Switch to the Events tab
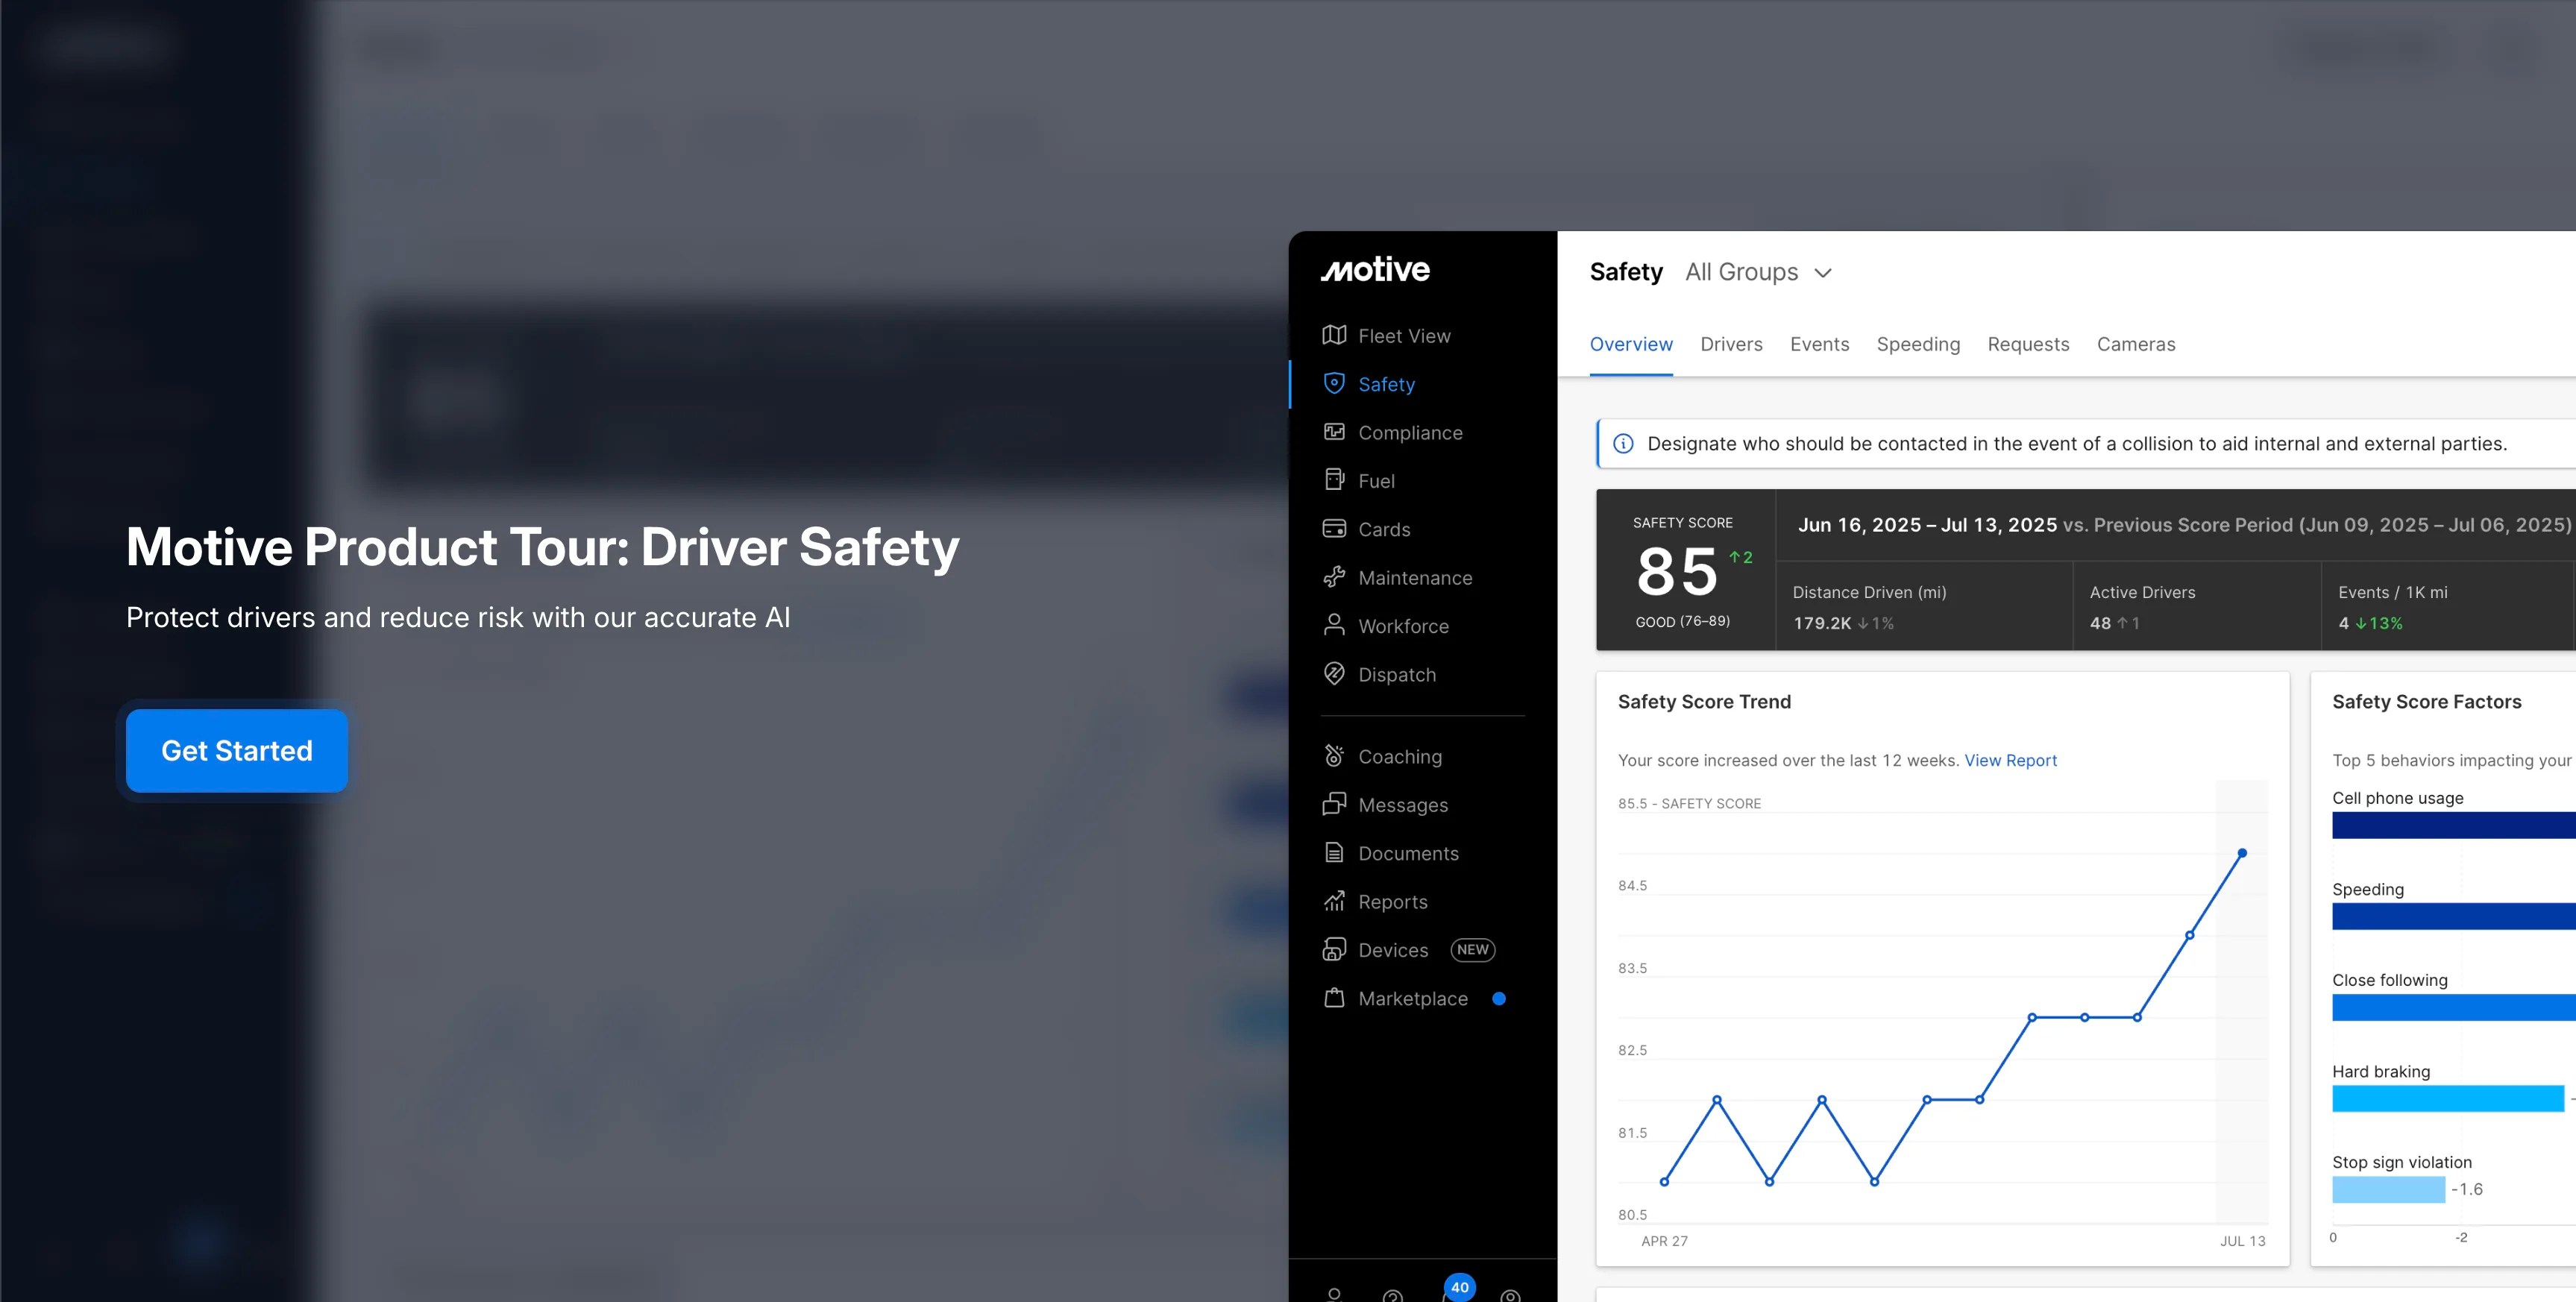 (x=1819, y=344)
